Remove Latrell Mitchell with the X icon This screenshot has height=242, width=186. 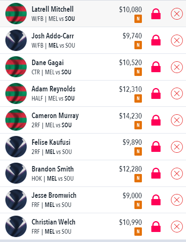click(x=177, y=14)
